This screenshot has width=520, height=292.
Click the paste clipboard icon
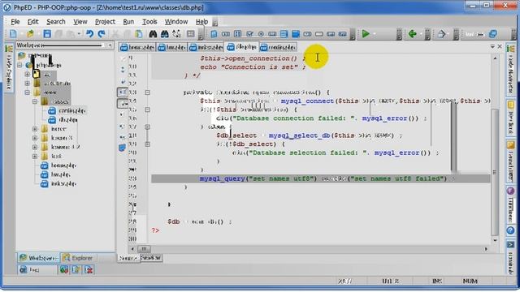pyautogui.click(x=139, y=34)
